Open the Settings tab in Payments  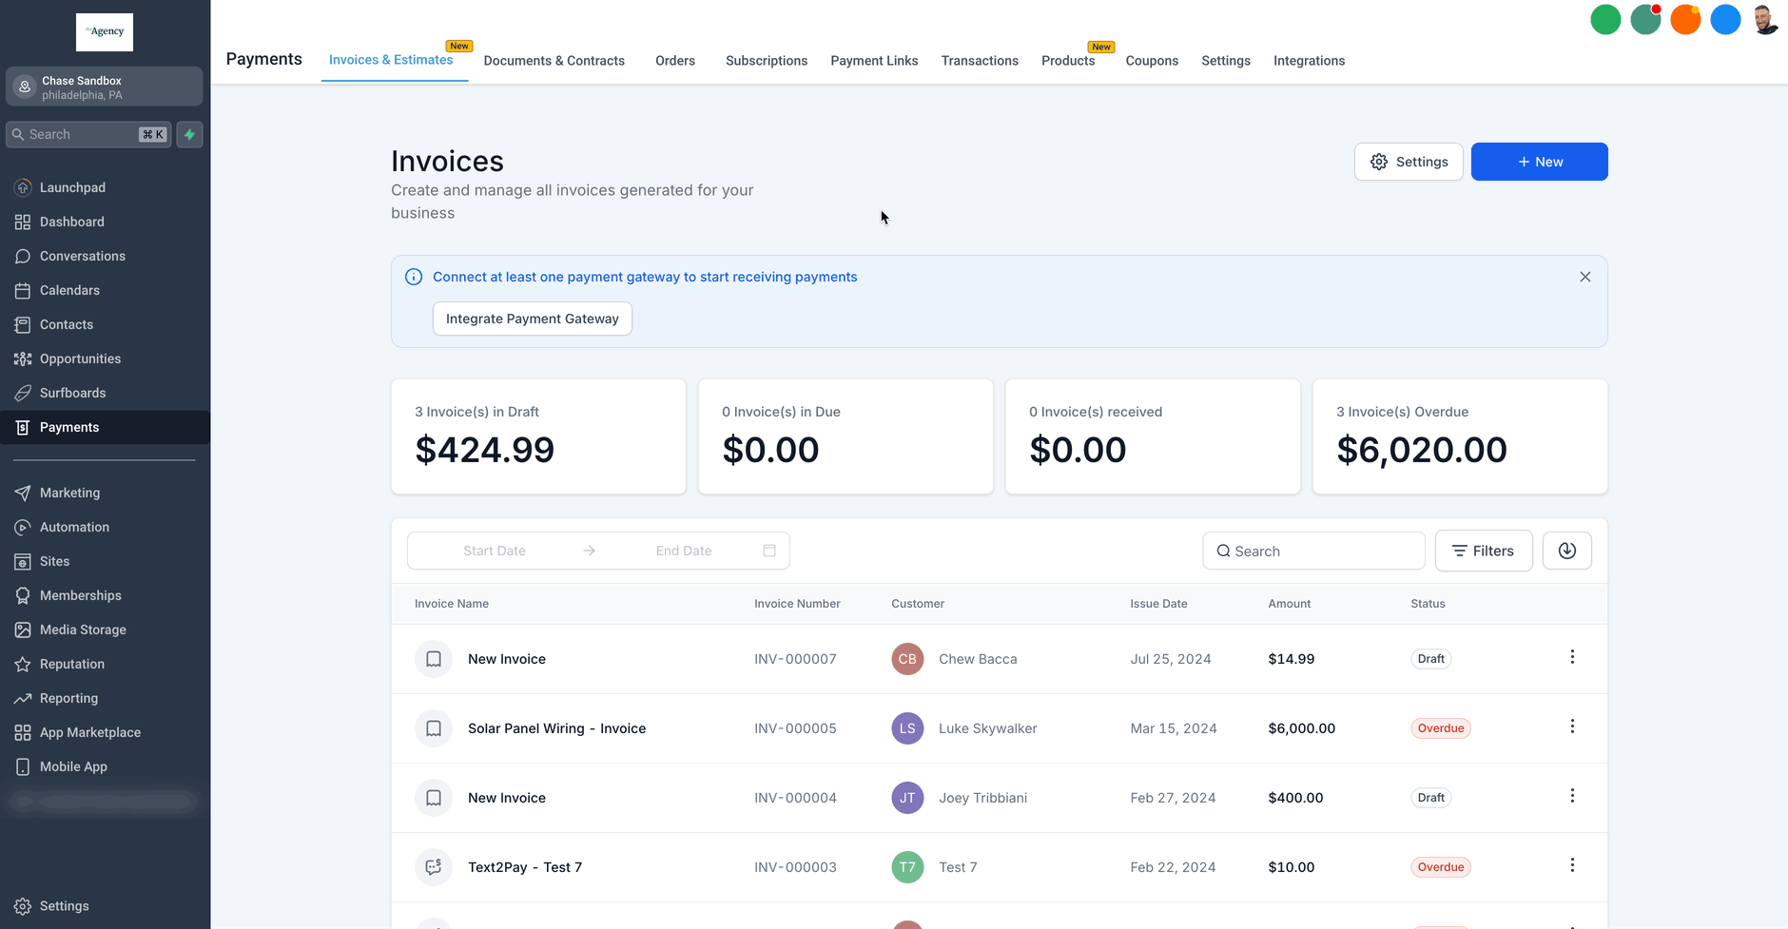pos(1226,61)
